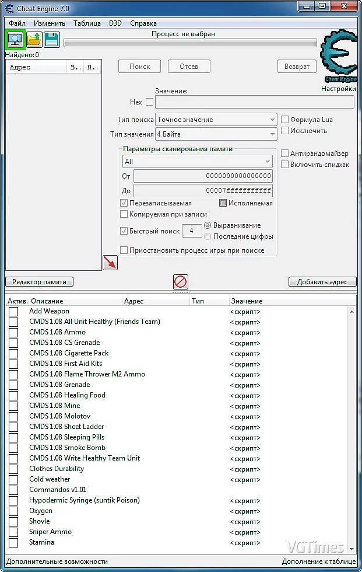
Task: Select the Cold weather entry
Action: tap(50, 479)
